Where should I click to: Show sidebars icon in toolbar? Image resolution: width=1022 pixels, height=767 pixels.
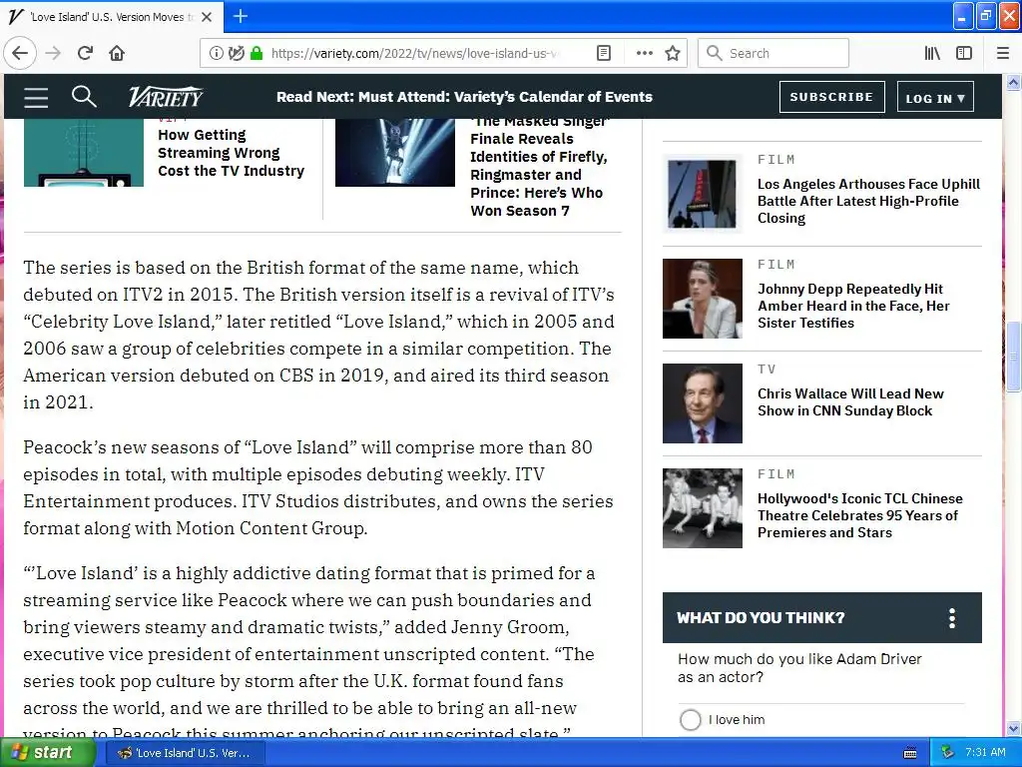pyautogui.click(x=964, y=54)
